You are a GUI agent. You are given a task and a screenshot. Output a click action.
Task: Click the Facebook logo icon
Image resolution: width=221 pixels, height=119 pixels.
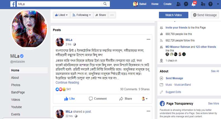pyautogui.click(x=13, y=4)
